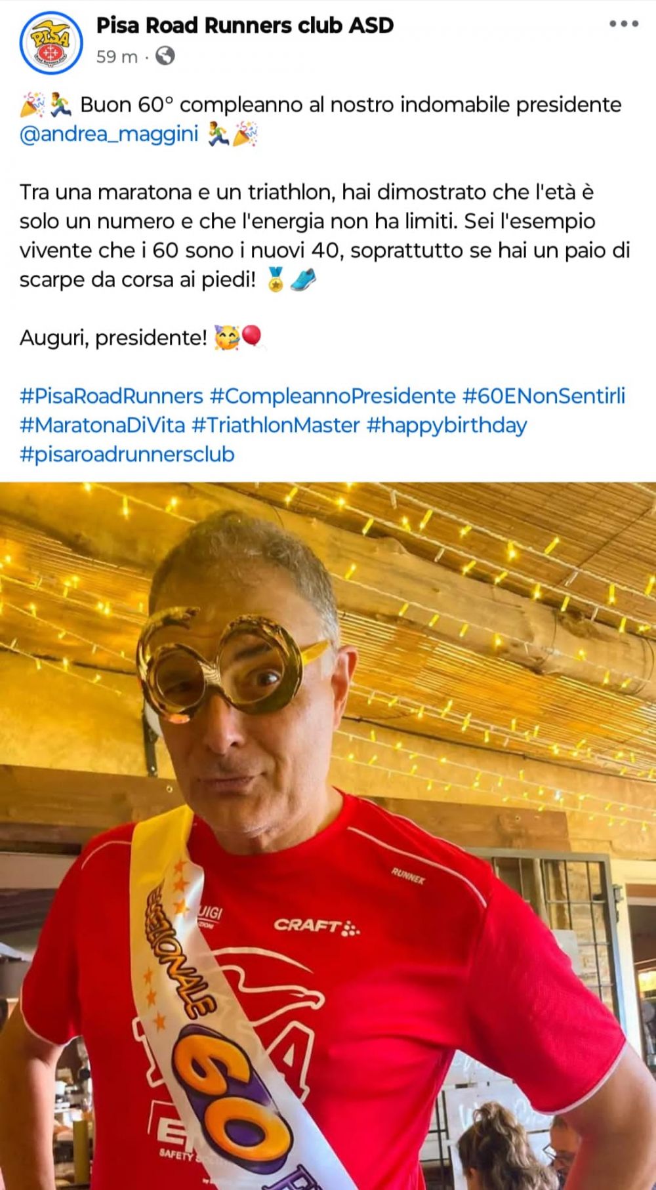
Task: Open Pisa Road Runners club ASD page name
Action: [x=245, y=25]
